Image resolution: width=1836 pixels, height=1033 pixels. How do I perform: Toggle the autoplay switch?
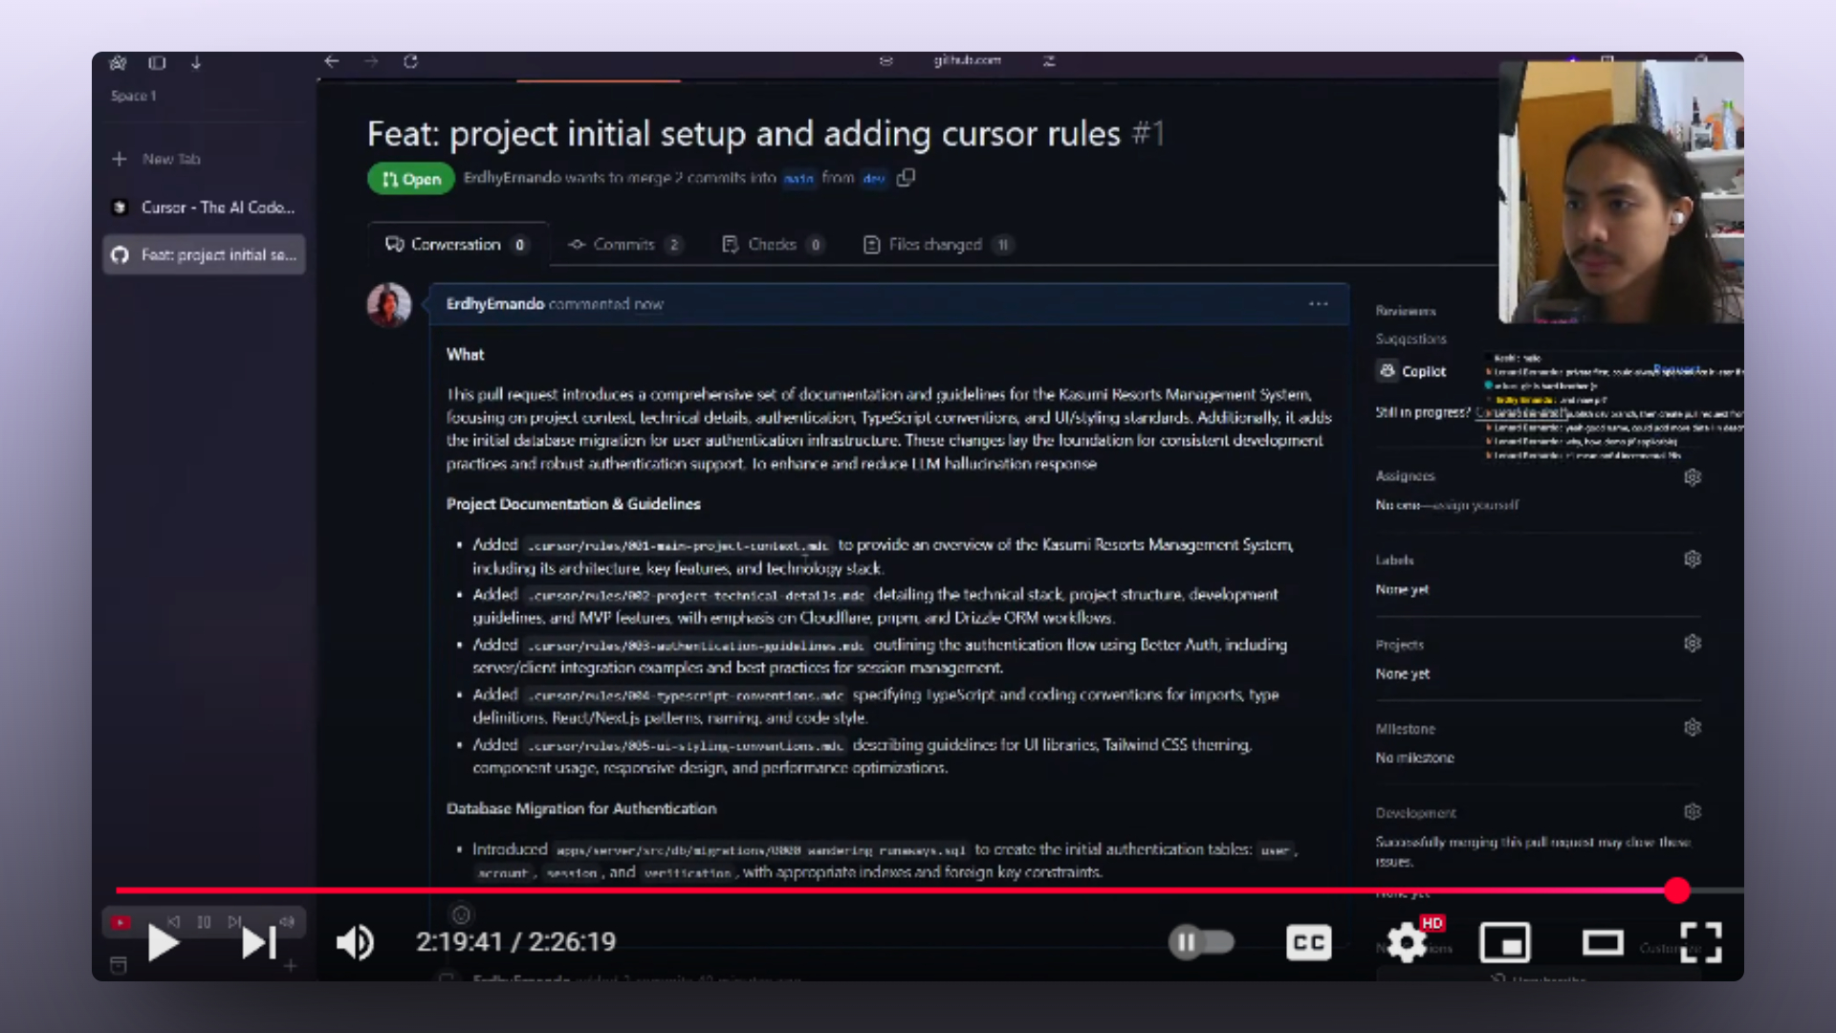1201,943
